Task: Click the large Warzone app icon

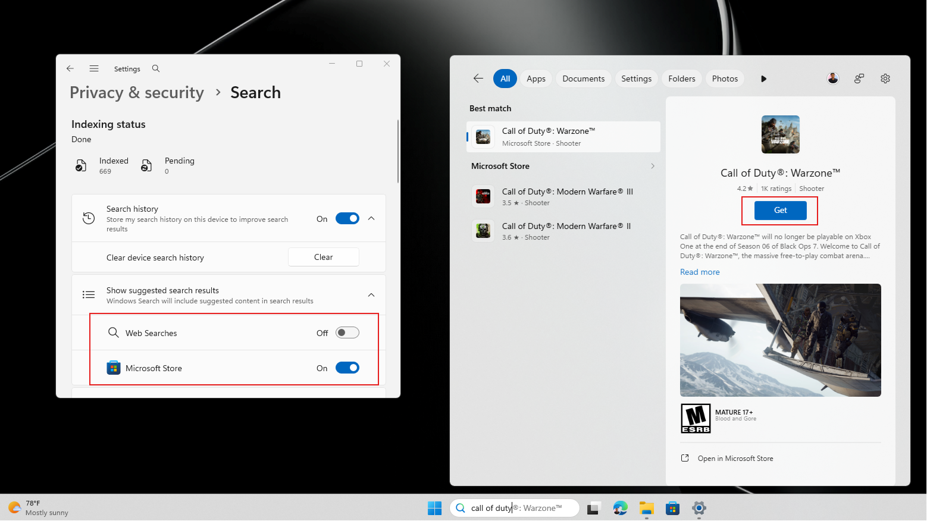Action: [781, 134]
